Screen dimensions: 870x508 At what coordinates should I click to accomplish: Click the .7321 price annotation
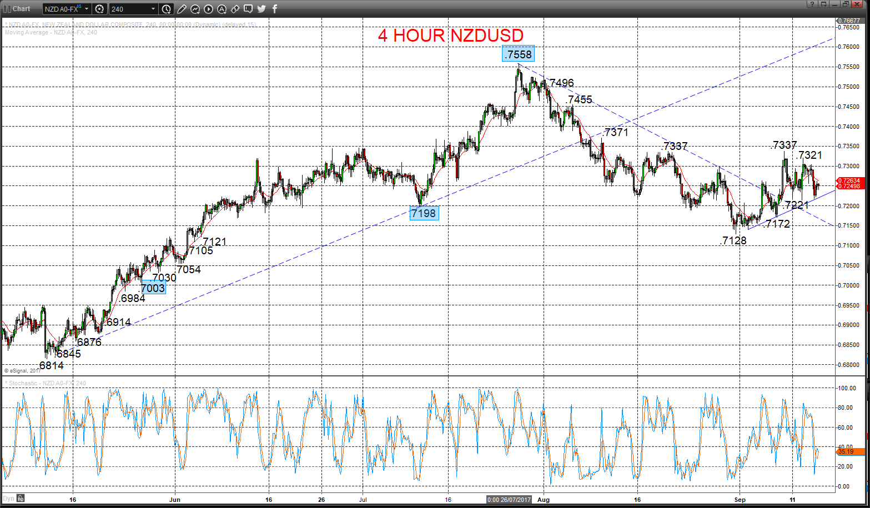tap(808, 155)
